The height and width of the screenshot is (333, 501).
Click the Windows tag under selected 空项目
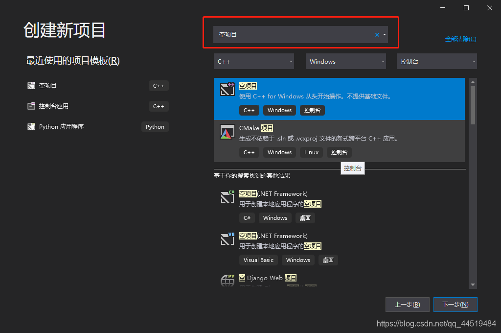click(279, 110)
